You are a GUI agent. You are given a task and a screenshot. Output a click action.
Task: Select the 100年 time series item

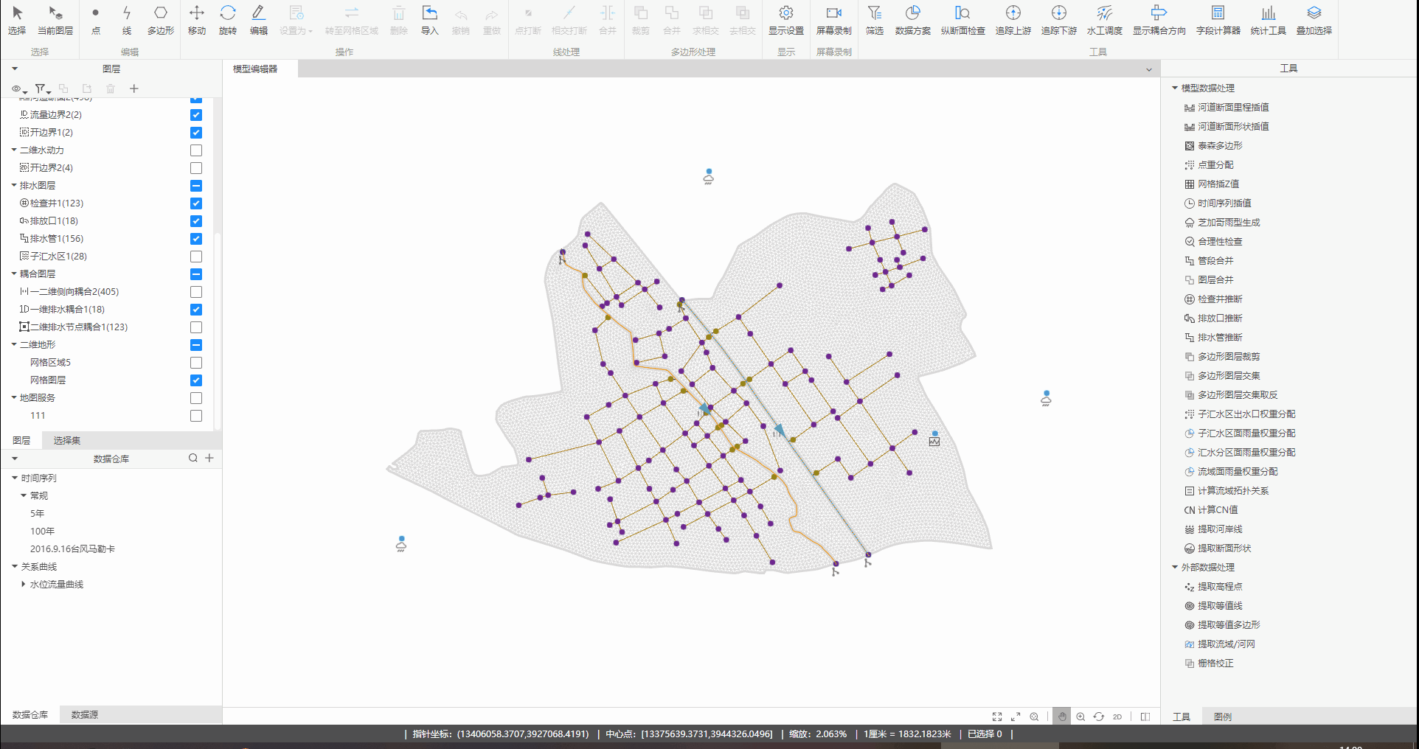(42, 531)
